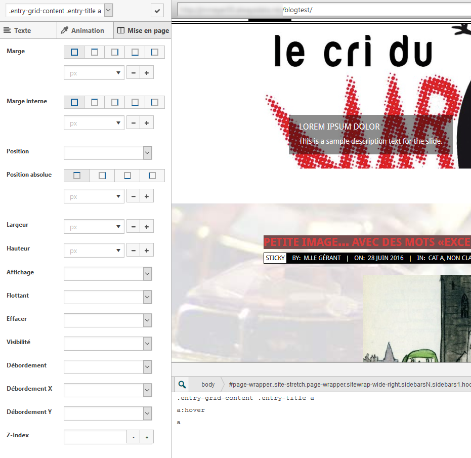Click the M.LE GÉRANT author link
This screenshot has width=471, height=458.
point(322,258)
